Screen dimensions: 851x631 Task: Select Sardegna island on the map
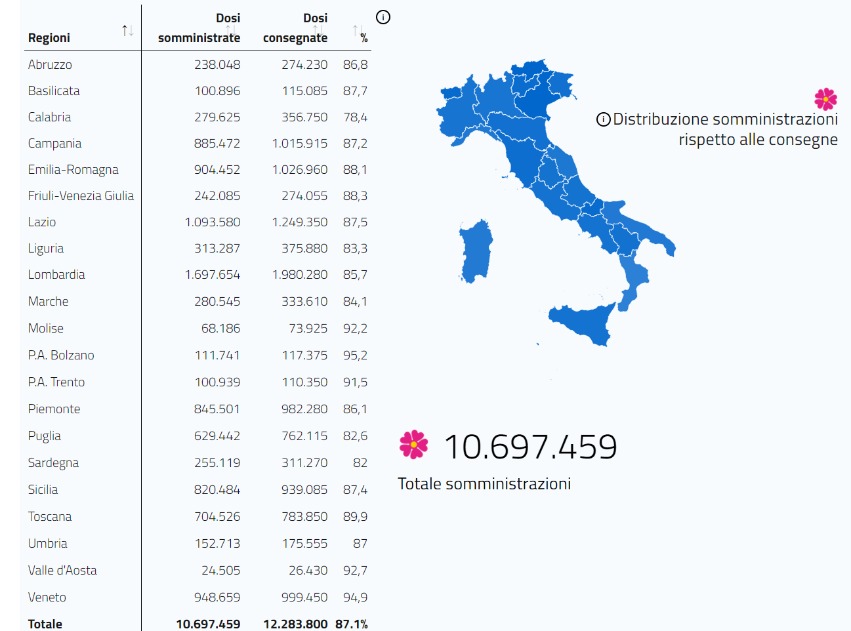point(476,253)
